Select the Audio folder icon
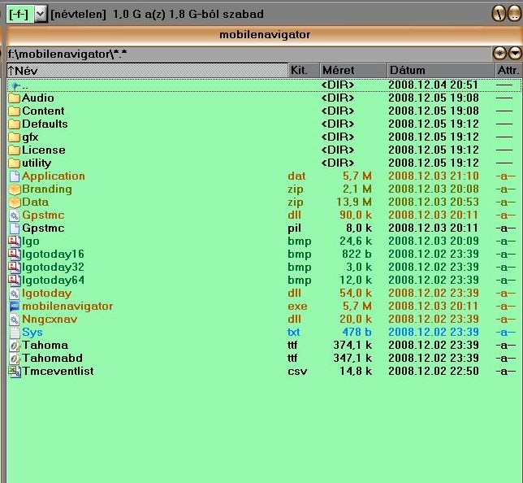523x483 pixels. coord(15,98)
